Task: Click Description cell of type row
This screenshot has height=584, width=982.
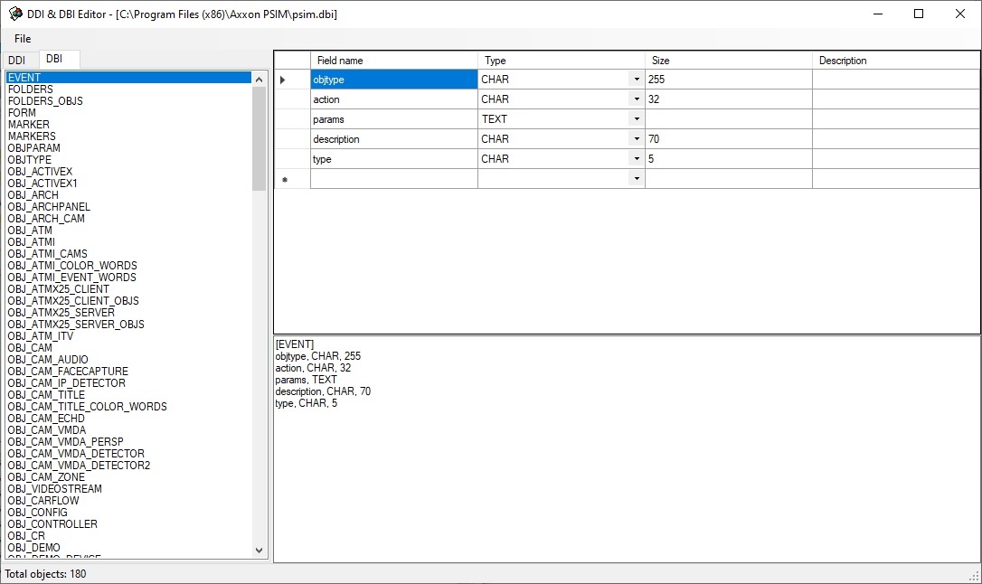Action: tap(895, 159)
